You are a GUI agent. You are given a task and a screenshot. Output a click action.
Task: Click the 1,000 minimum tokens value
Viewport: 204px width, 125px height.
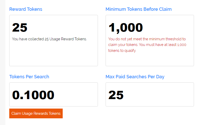pyautogui.click(x=126, y=28)
